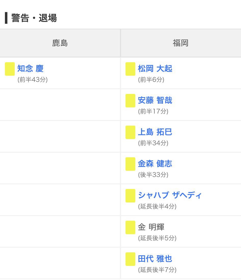
Task: Click yellow card icon beside 金 明輝
Action: click(x=130, y=227)
